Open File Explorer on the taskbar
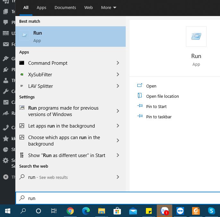Image resolution: width=220 pixels, height=217 pixels. 101,211
